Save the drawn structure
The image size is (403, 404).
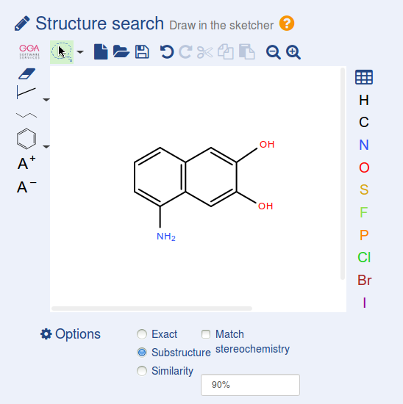pyautogui.click(x=142, y=52)
